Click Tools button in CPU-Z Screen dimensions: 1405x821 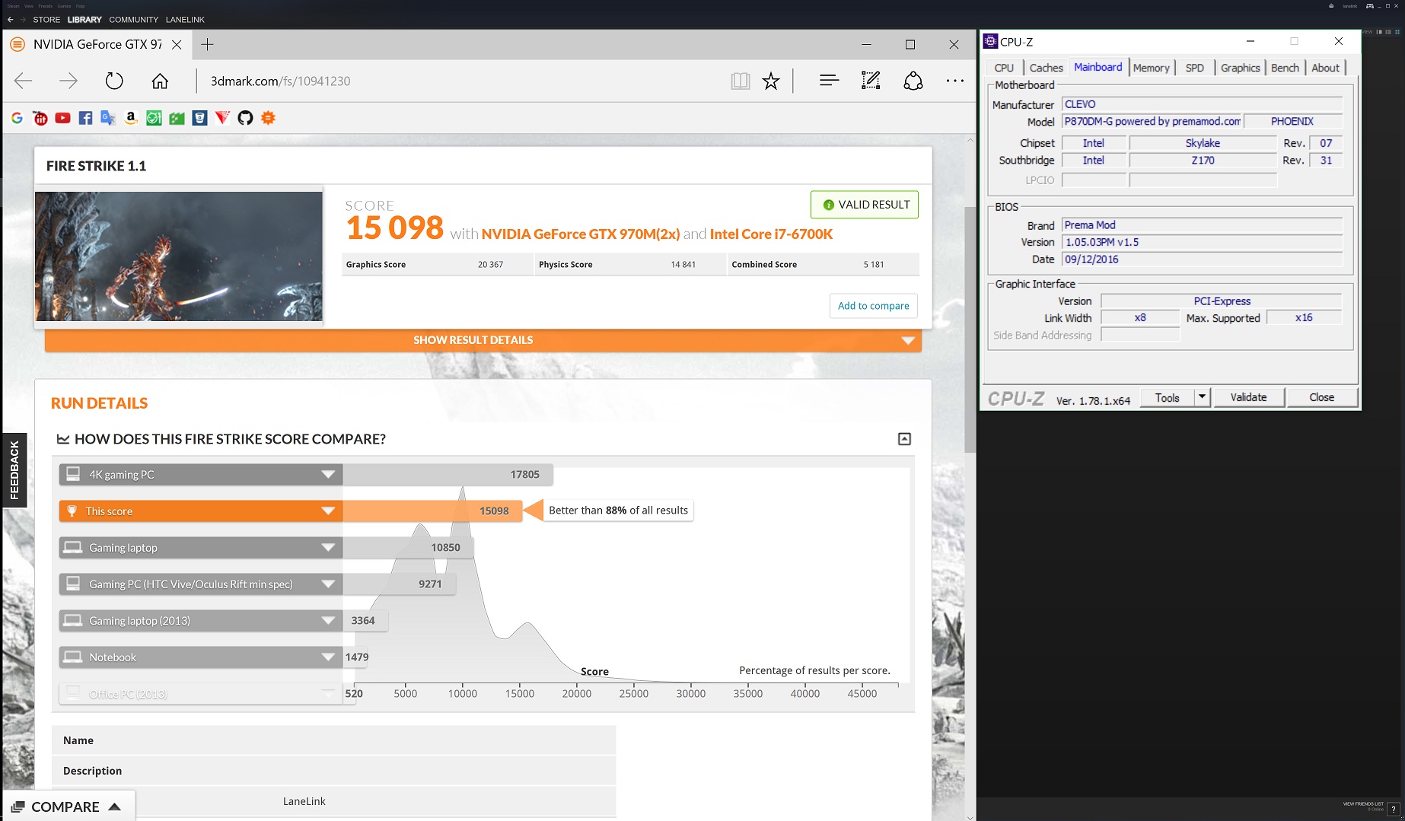[1167, 397]
